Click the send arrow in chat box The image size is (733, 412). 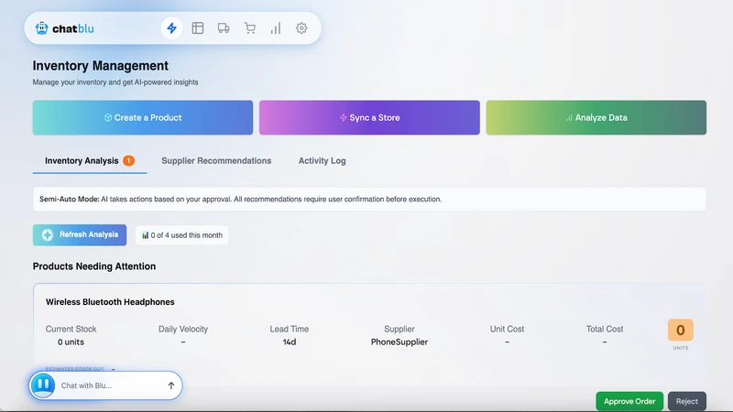pos(171,385)
